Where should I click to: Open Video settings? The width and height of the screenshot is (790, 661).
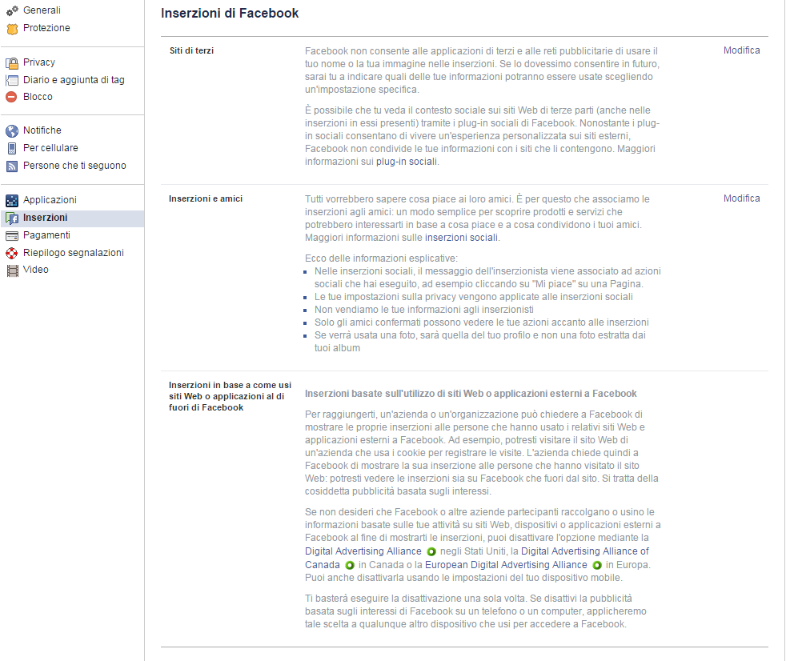coord(36,269)
